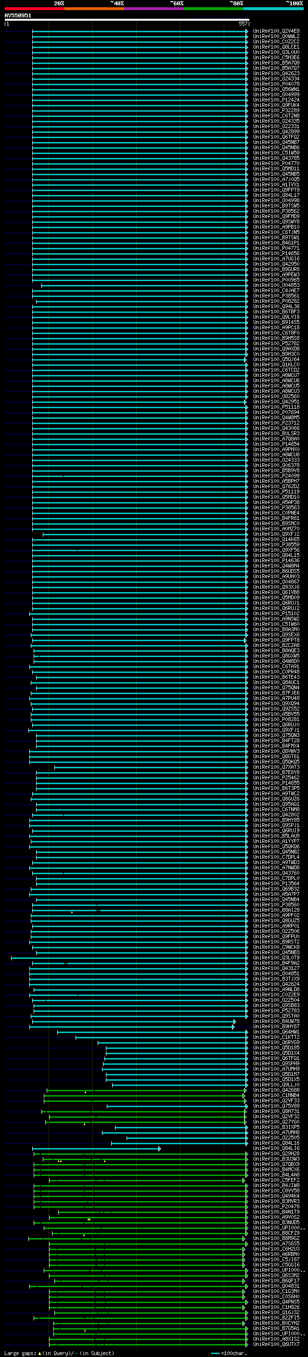This screenshot has width=308, height=1357.
Task: Select hit label UniRef100_P04770
Action: click(276, 163)
